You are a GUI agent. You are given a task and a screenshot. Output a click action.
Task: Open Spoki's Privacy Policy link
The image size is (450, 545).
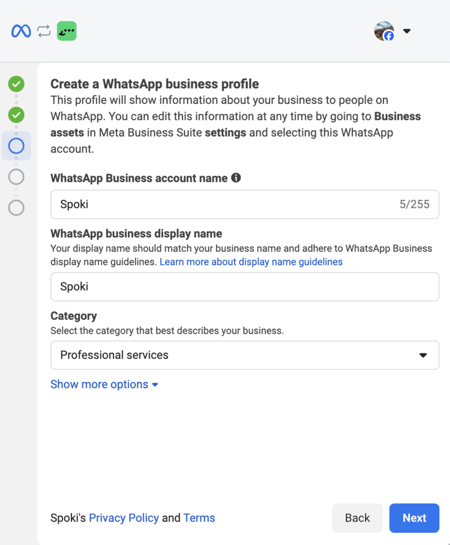pos(123,518)
